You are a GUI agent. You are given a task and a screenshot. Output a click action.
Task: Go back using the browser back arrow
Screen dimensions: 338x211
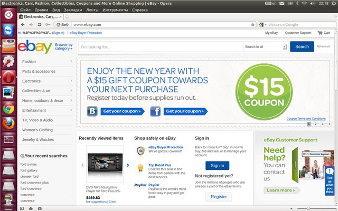[23, 25]
